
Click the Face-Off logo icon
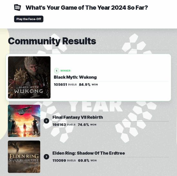(x=17, y=7)
